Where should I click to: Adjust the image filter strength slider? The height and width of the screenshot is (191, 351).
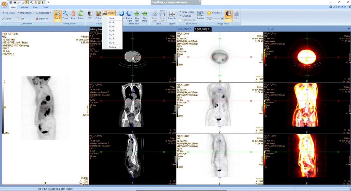pyautogui.click(x=215, y=18)
